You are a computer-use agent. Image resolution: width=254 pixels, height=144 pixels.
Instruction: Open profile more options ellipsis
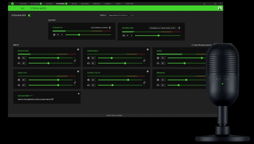(x=132, y=15)
